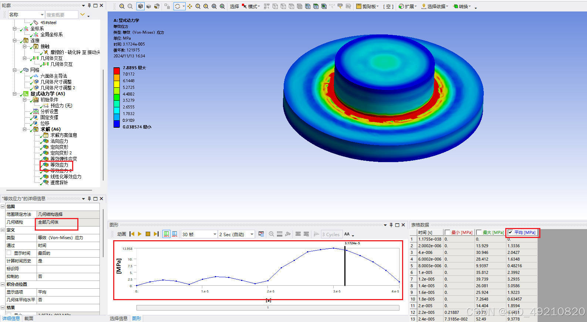The image size is (587, 322).
Task: Select 等效应力 in the outline tree
Action: point(59,165)
